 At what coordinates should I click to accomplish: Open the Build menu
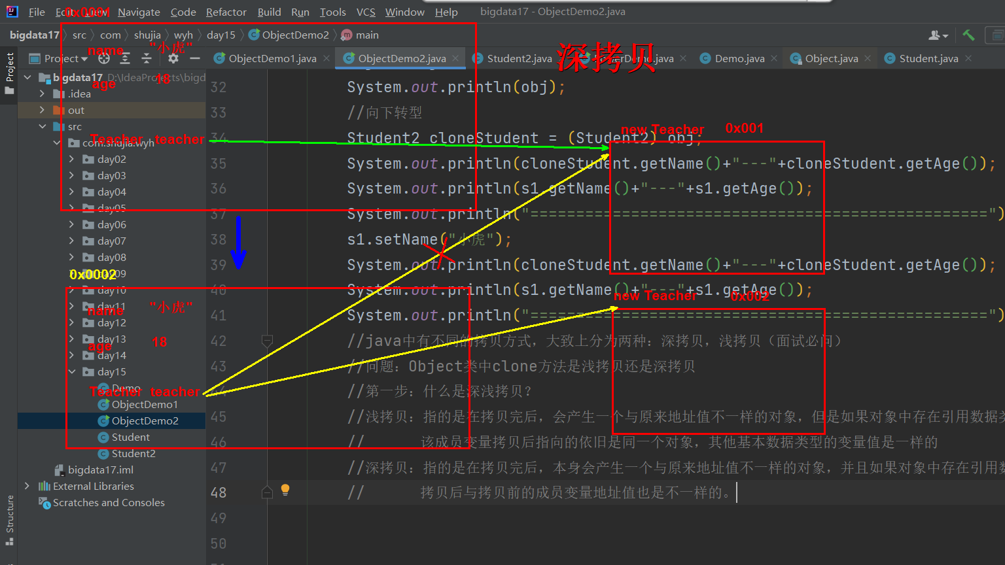pyautogui.click(x=269, y=12)
